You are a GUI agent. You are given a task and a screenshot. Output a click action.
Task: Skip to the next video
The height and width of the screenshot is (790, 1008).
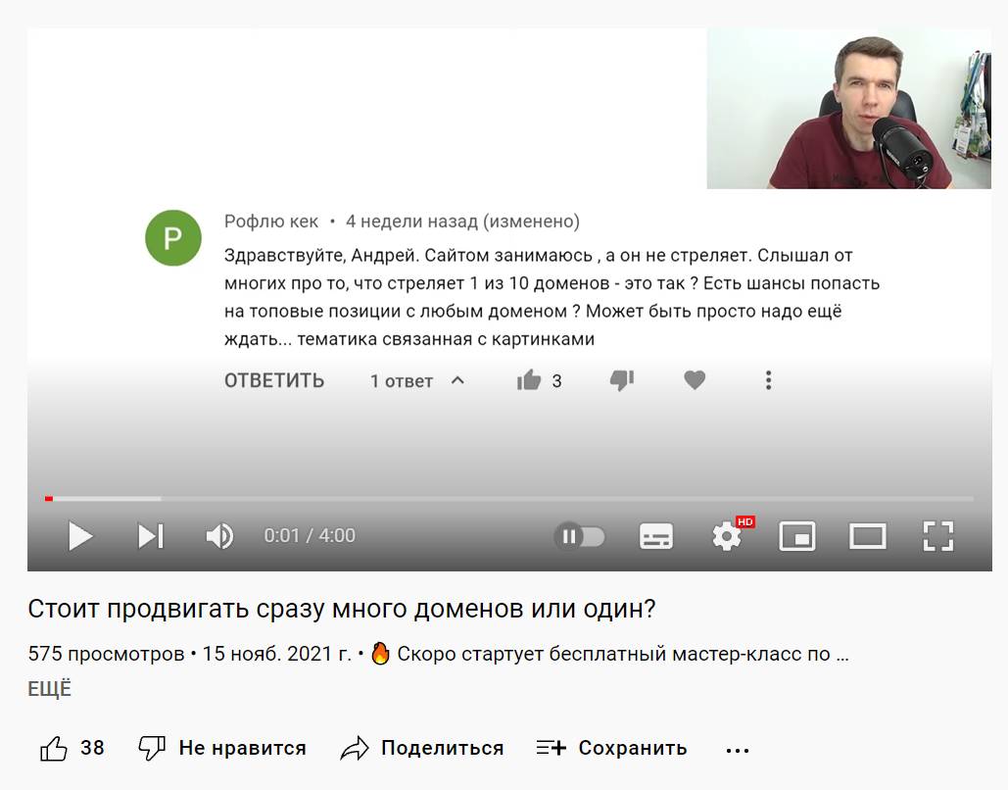click(151, 536)
